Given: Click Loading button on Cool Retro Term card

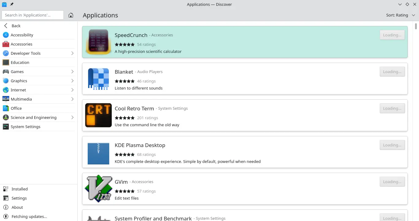Looking at the screenshot, I should (x=392, y=108).
